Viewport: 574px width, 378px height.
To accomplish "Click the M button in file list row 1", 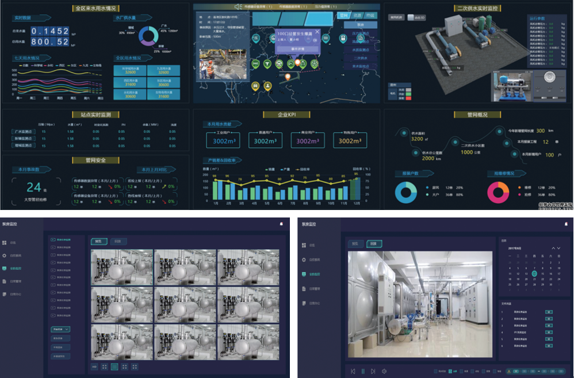I will point(549,312).
